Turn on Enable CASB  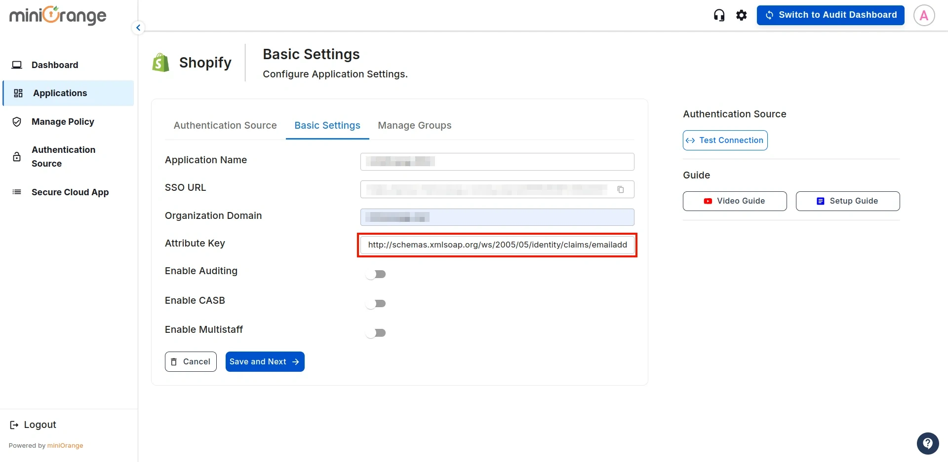tap(376, 303)
